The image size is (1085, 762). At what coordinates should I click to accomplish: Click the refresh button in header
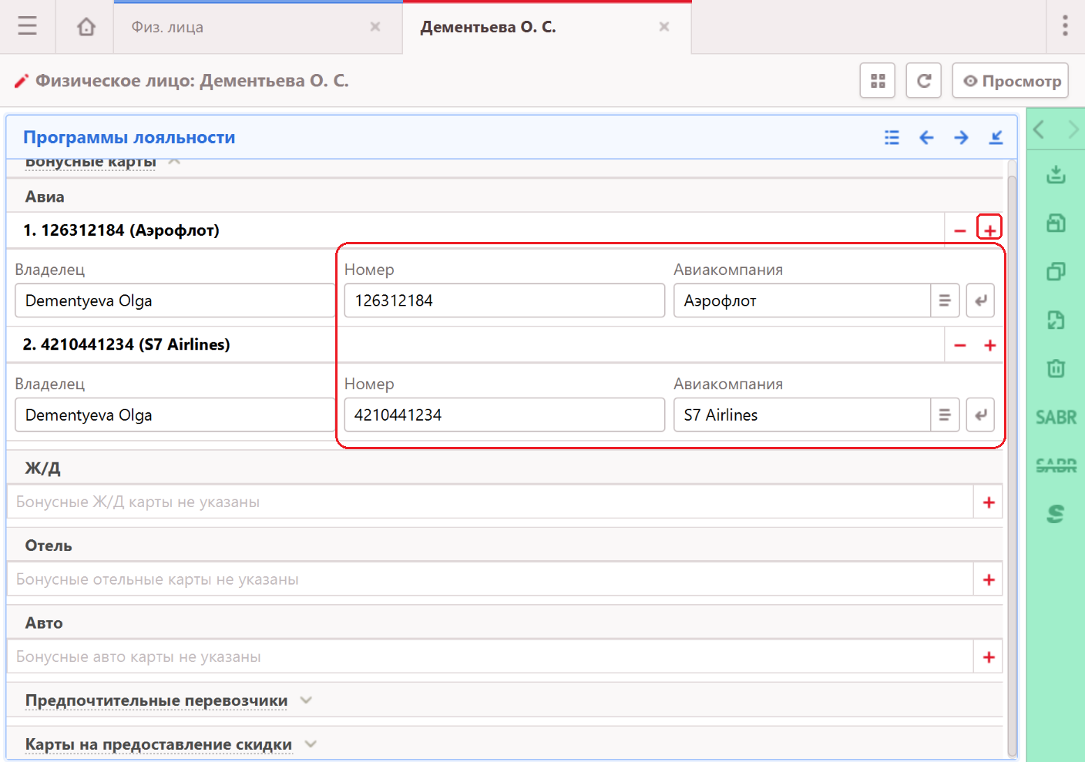pos(923,81)
